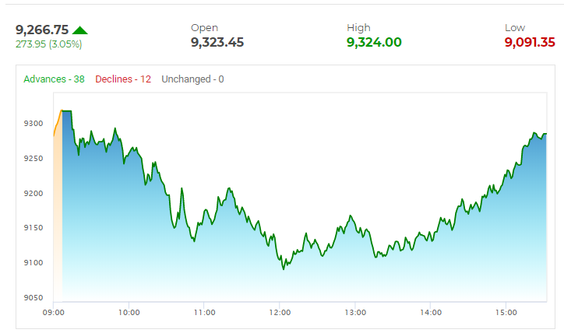Click the open value 9,323.45
Viewport: 564px width, 333px height.
[x=217, y=42]
